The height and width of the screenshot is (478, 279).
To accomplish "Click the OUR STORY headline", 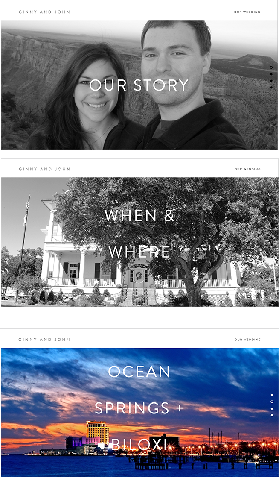I will pyautogui.click(x=139, y=85).
